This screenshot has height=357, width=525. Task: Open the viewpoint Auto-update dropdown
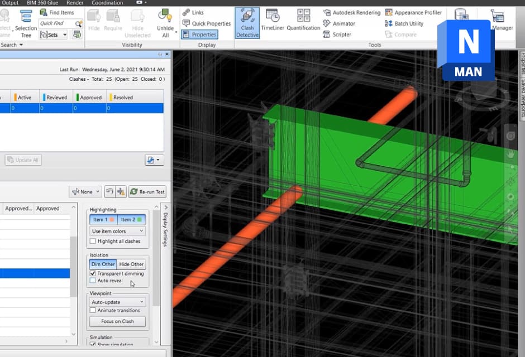point(117,301)
